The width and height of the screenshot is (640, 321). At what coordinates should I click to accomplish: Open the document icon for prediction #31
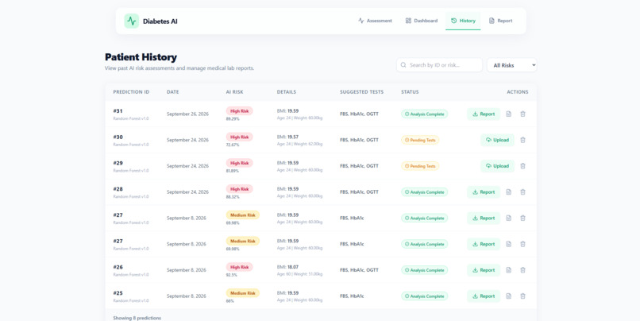coord(508,114)
